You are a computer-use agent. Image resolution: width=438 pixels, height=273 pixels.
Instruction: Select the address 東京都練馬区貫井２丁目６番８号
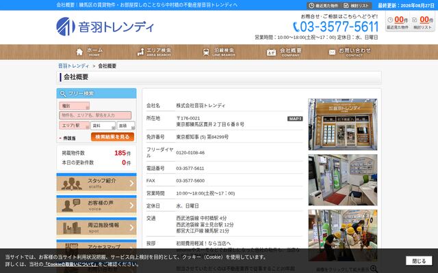pos(210,124)
